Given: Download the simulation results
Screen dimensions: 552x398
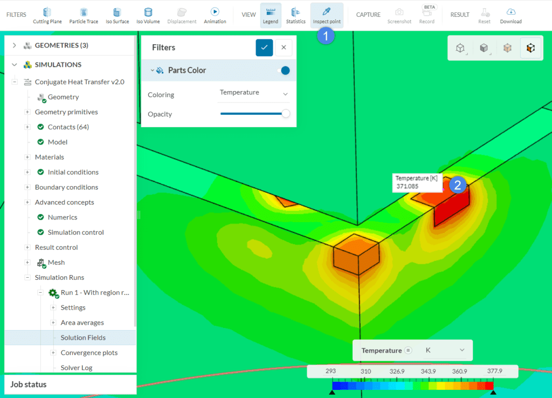Looking at the screenshot, I should [x=510, y=15].
